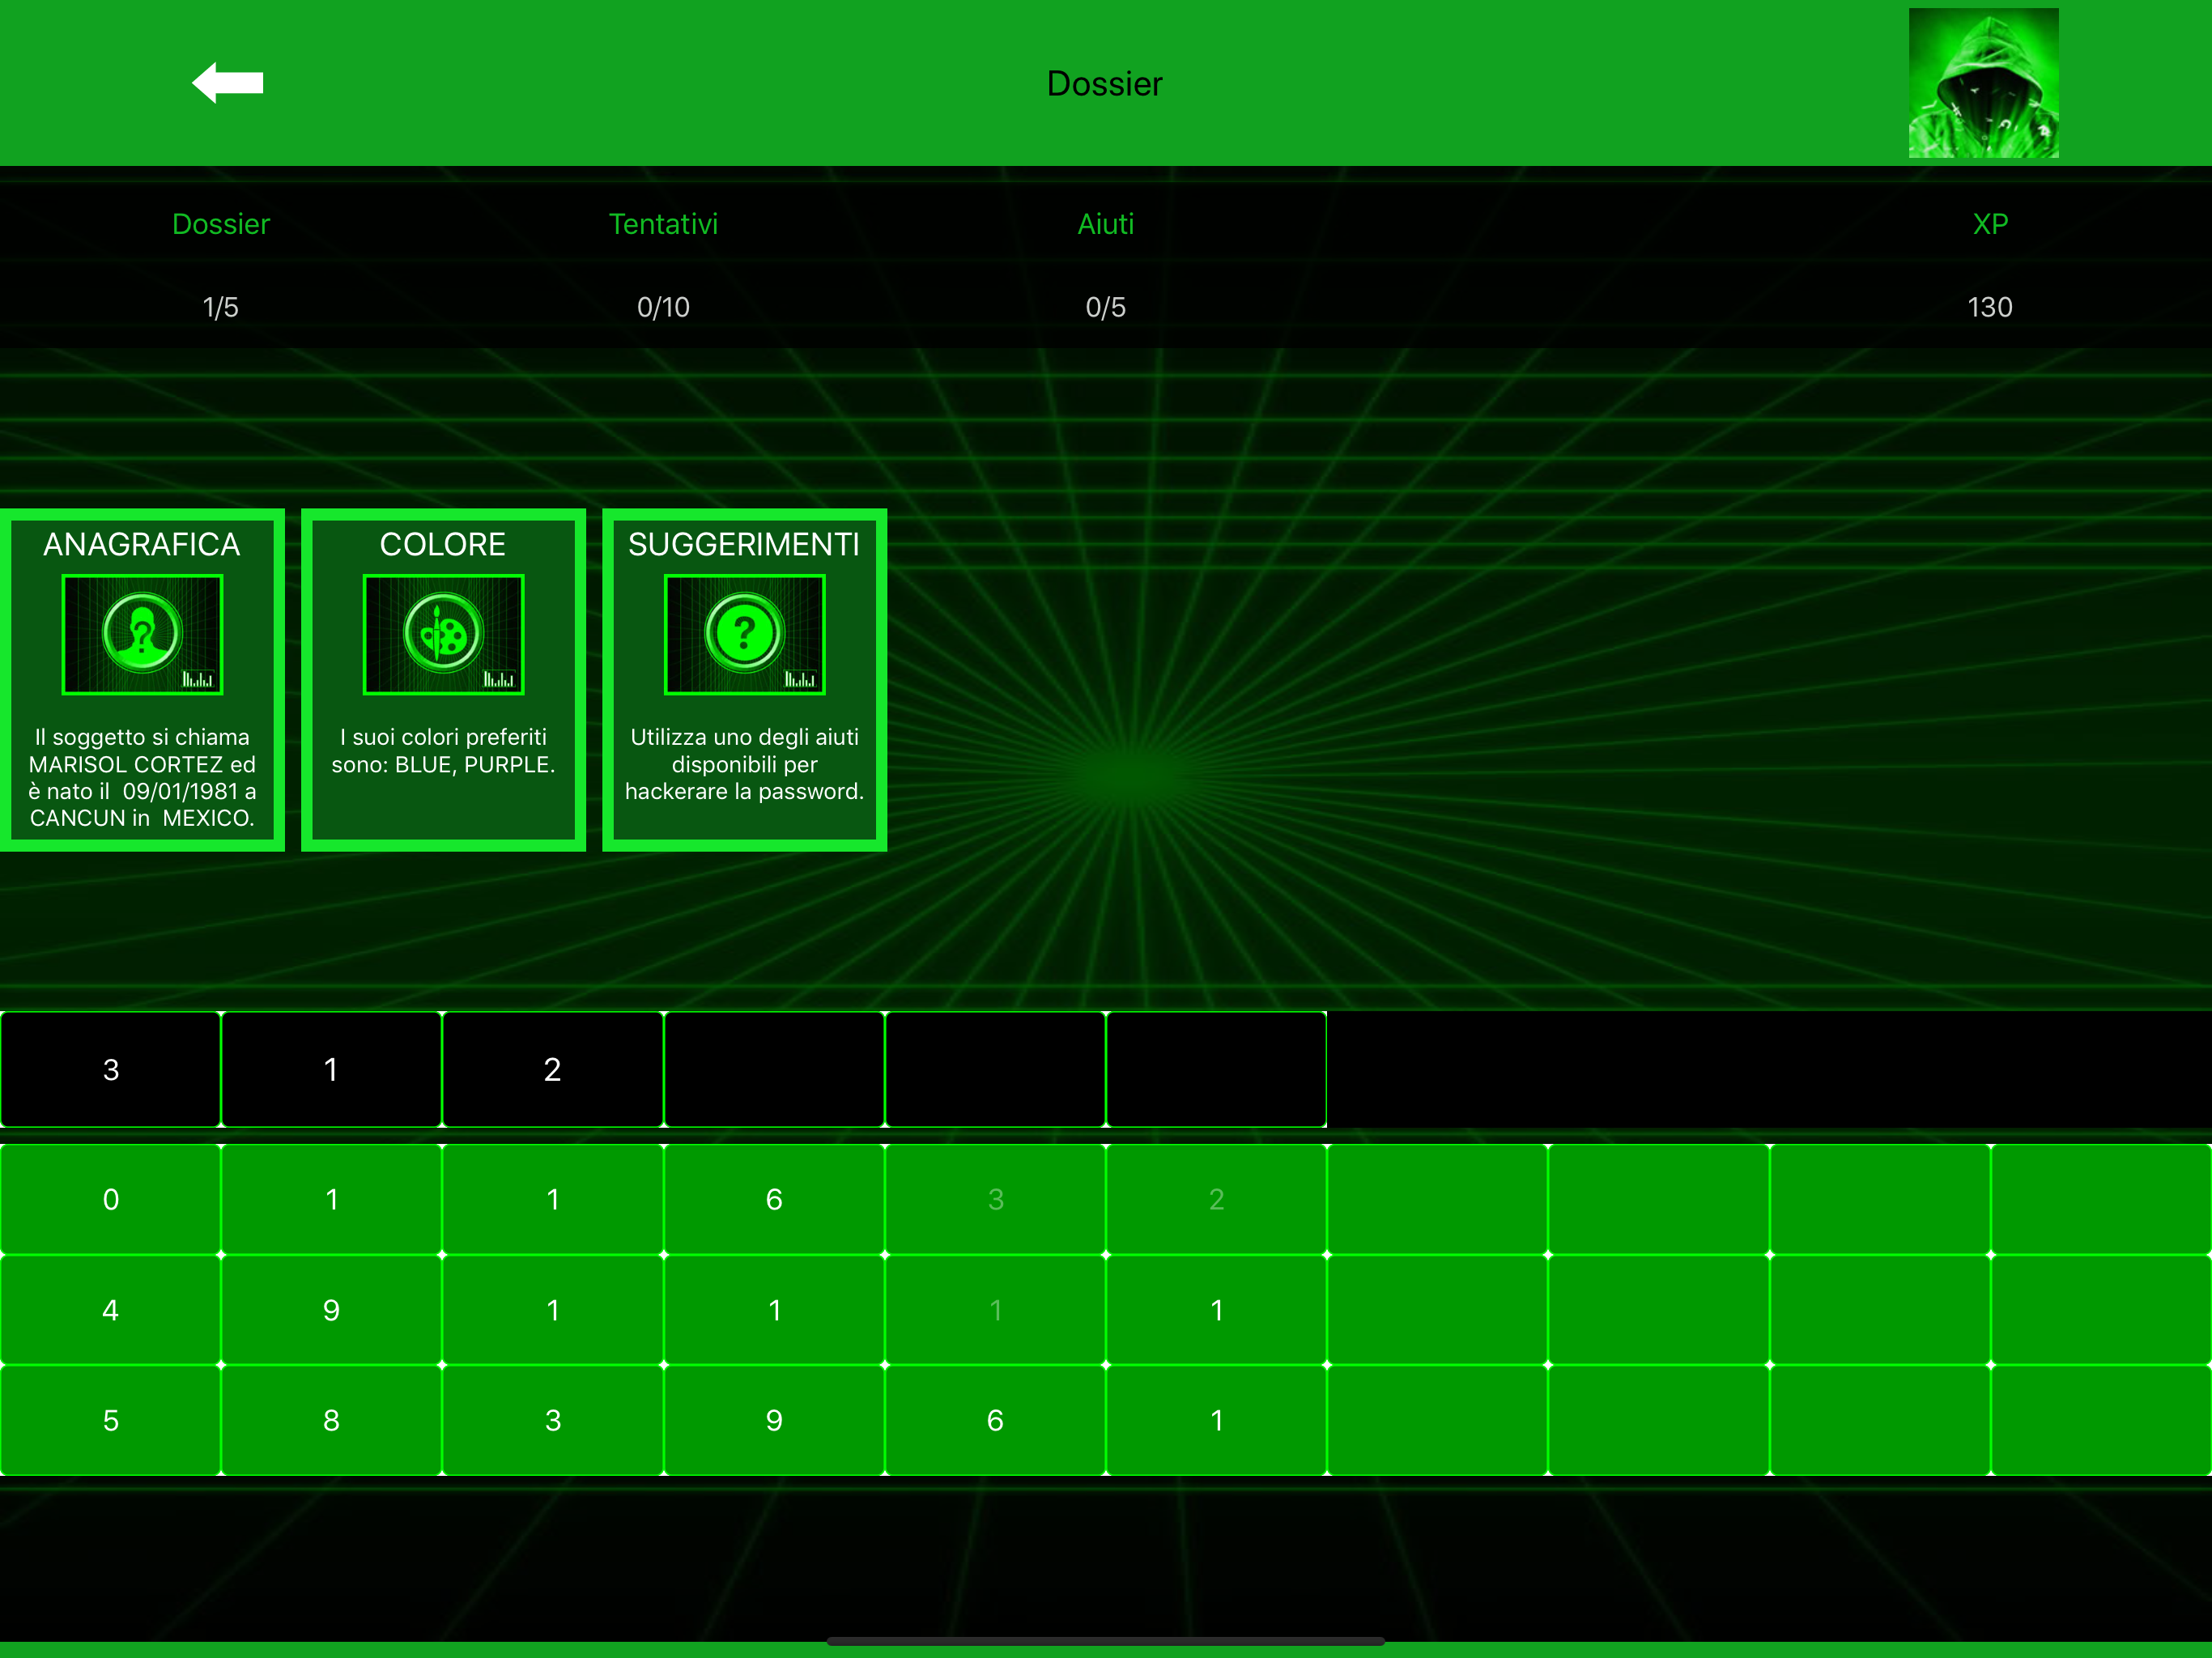Viewport: 2212px width, 1658px height.
Task: Select the first empty password slot
Action: click(774, 1069)
